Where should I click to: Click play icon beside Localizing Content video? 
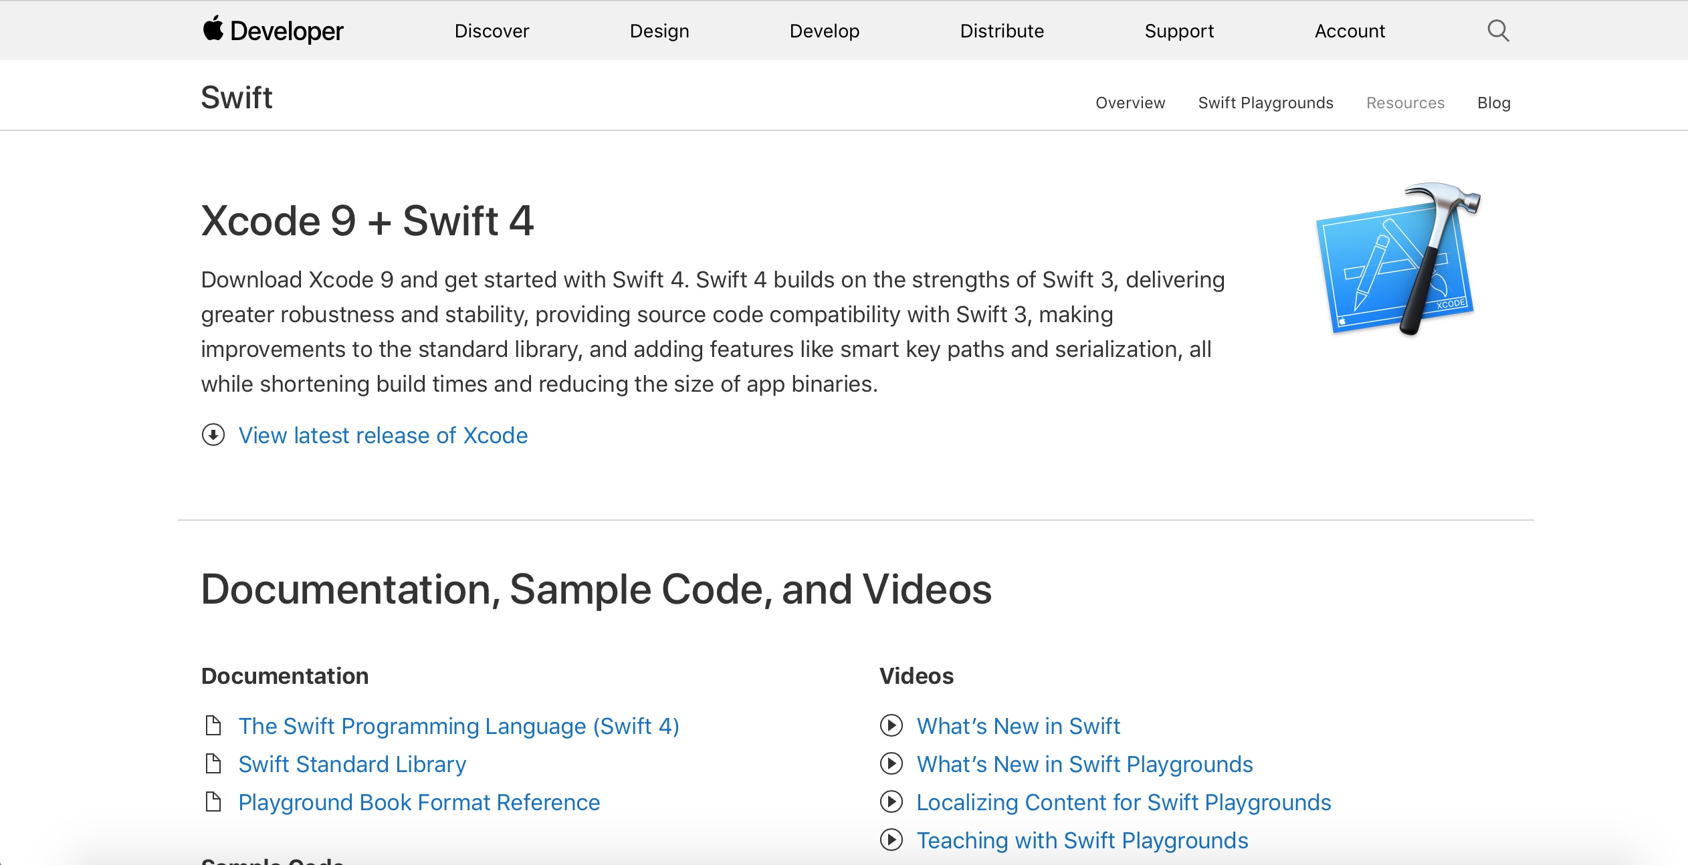(x=891, y=801)
